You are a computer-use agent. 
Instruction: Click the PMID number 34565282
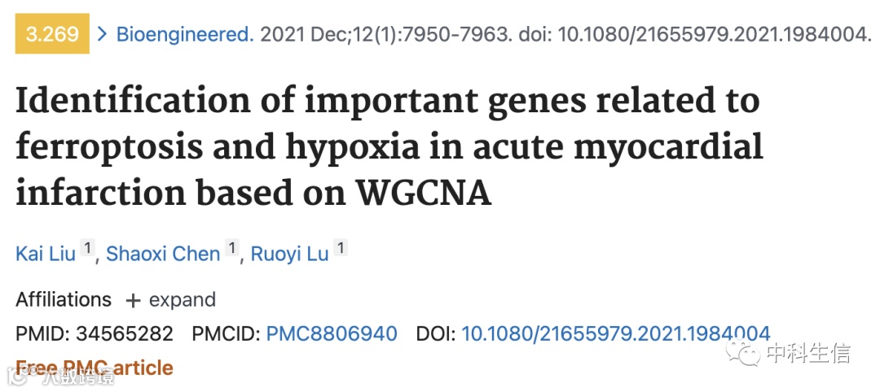pyautogui.click(x=125, y=333)
